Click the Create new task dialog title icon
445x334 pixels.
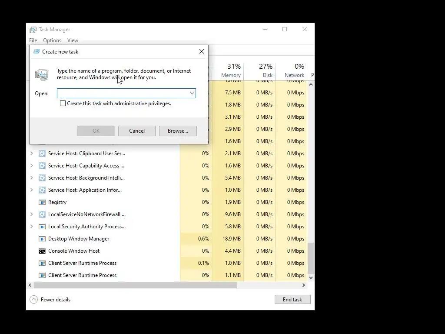coord(37,51)
